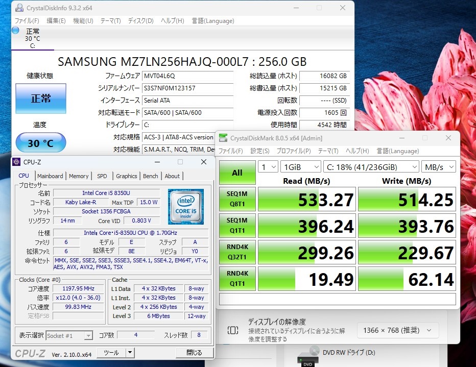476x367 pixels.
Task: Expand the ツール dropdown arrow in CPU-Z
Action: pos(130,352)
